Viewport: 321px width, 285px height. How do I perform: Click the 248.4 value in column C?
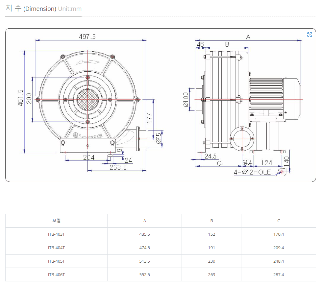pyautogui.click(x=279, y=261)
